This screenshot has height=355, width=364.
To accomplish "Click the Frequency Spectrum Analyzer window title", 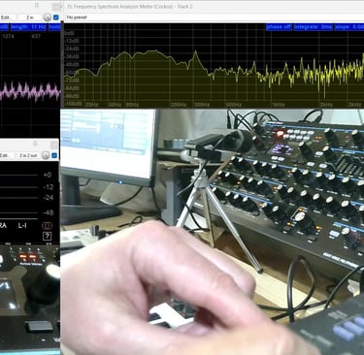I will (x=129, y=6).
